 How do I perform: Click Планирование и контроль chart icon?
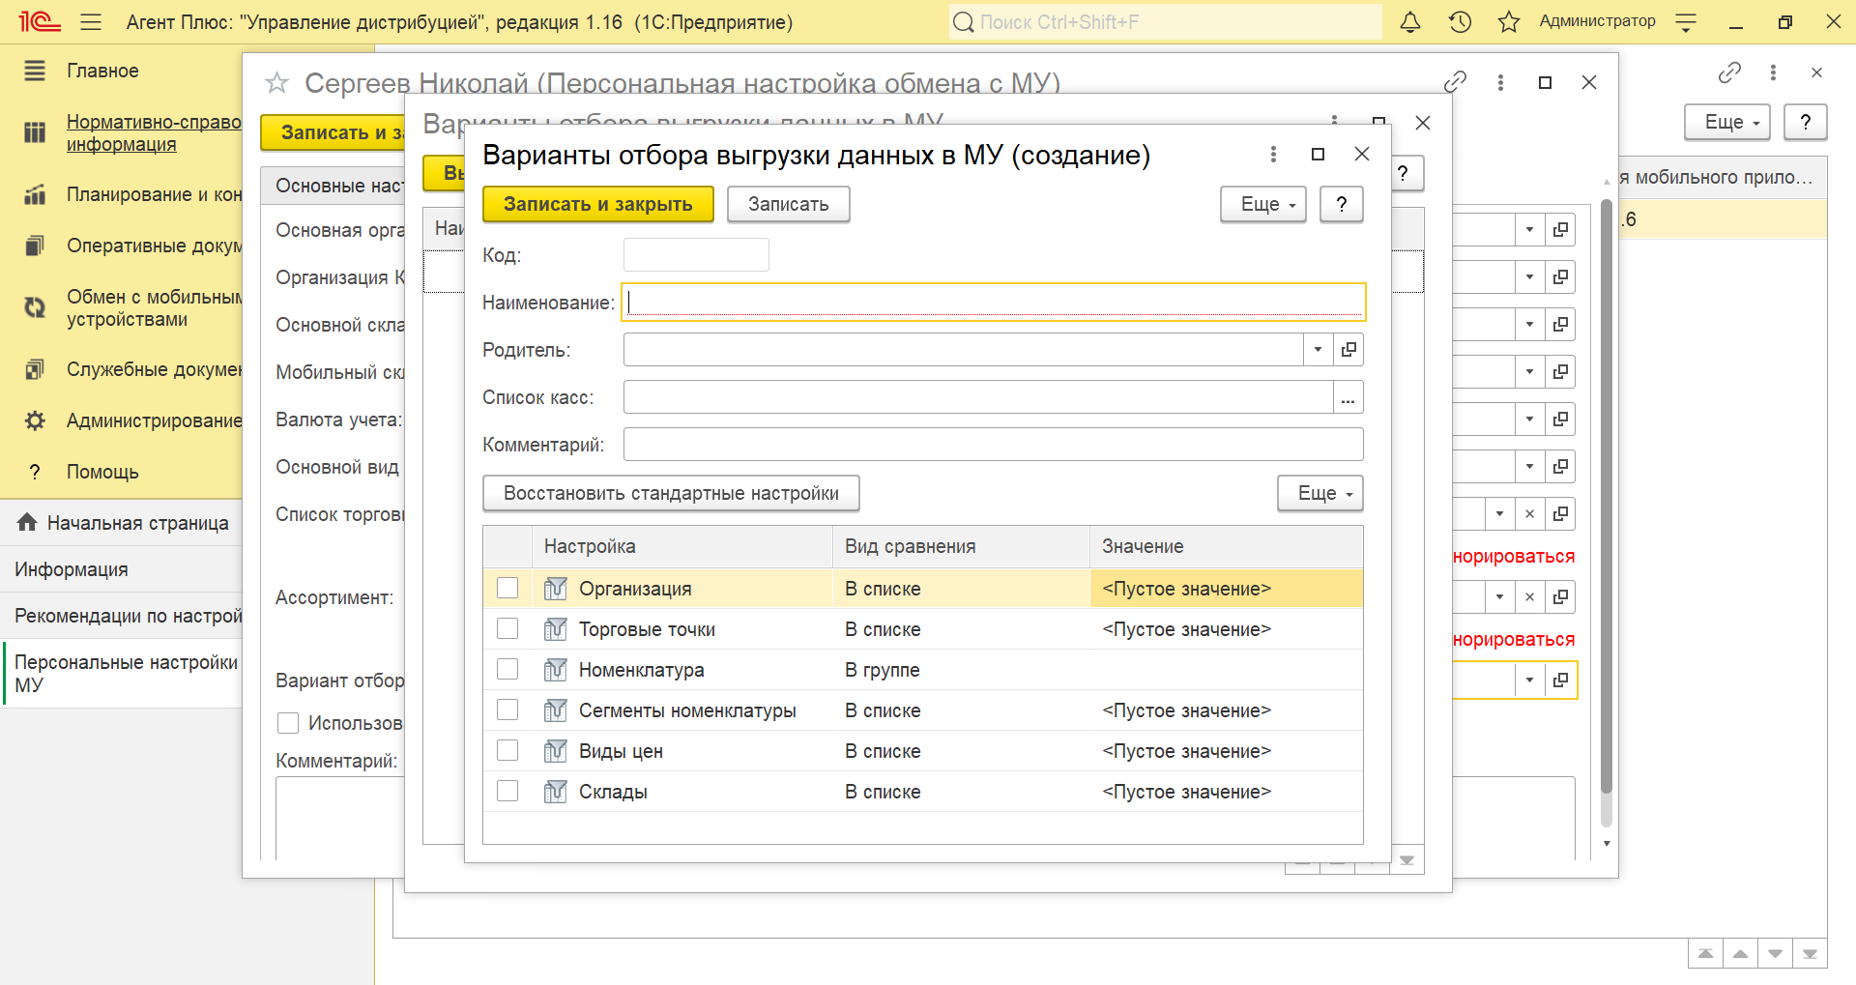pyautogui.click(x=35, y=194)
